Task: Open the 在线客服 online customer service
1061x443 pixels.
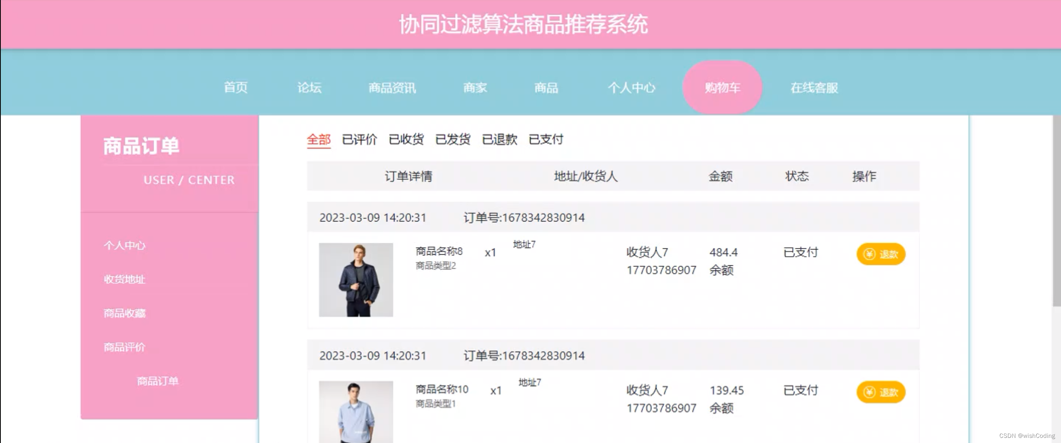Action: (x=814, y=87)
